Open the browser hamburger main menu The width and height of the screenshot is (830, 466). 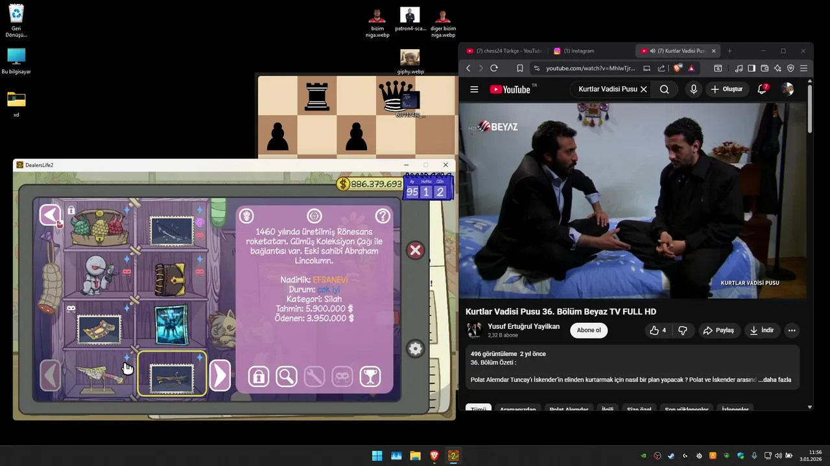[x=803, y=68]
